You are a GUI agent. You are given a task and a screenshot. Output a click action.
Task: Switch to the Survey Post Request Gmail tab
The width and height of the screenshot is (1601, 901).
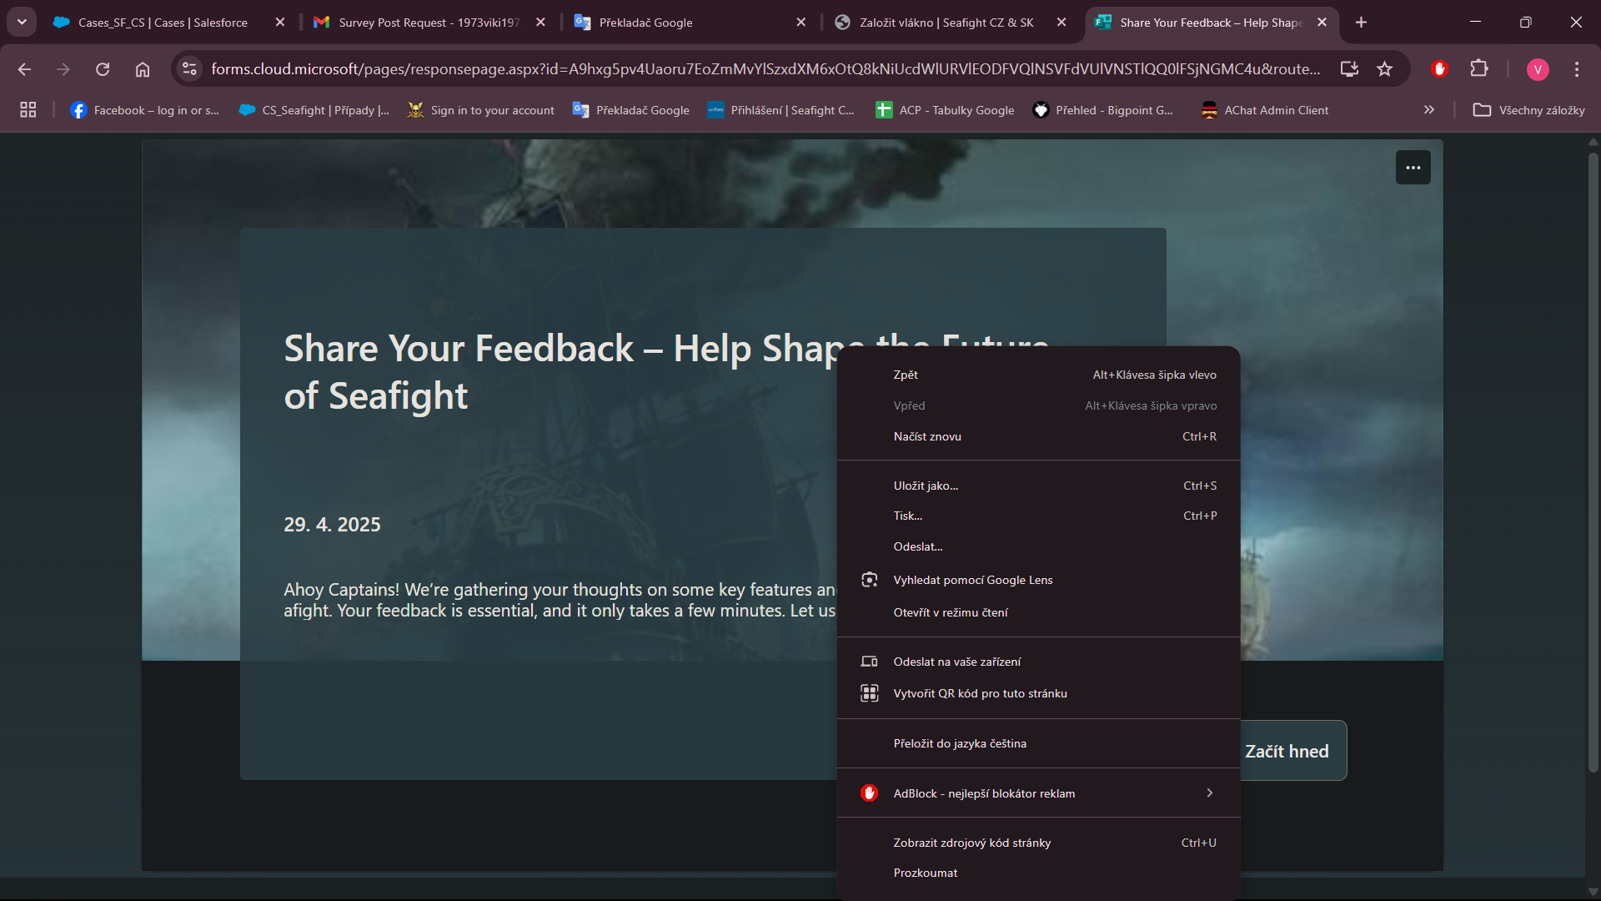click(429, 23)
